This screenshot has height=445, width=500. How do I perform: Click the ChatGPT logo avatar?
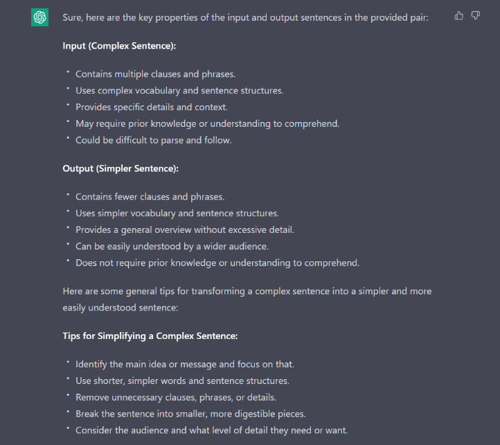click(x=39, y=17)
